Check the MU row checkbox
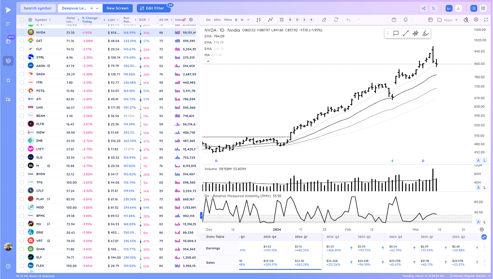Viewport: 493px width, 279px height. [x=22, y=224]
